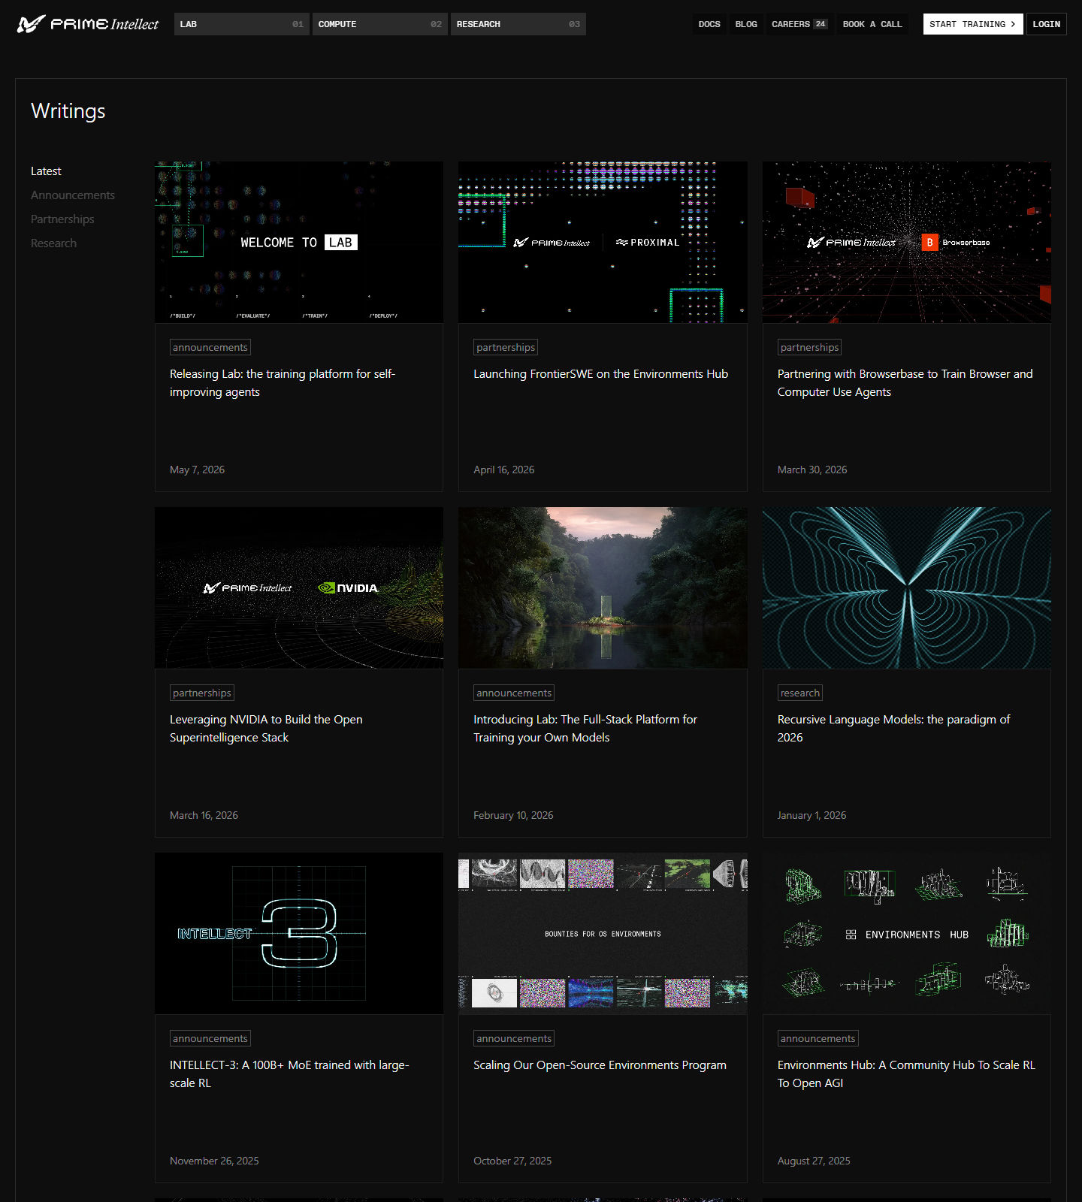Filter writings by Partnerships

[62, 219]
